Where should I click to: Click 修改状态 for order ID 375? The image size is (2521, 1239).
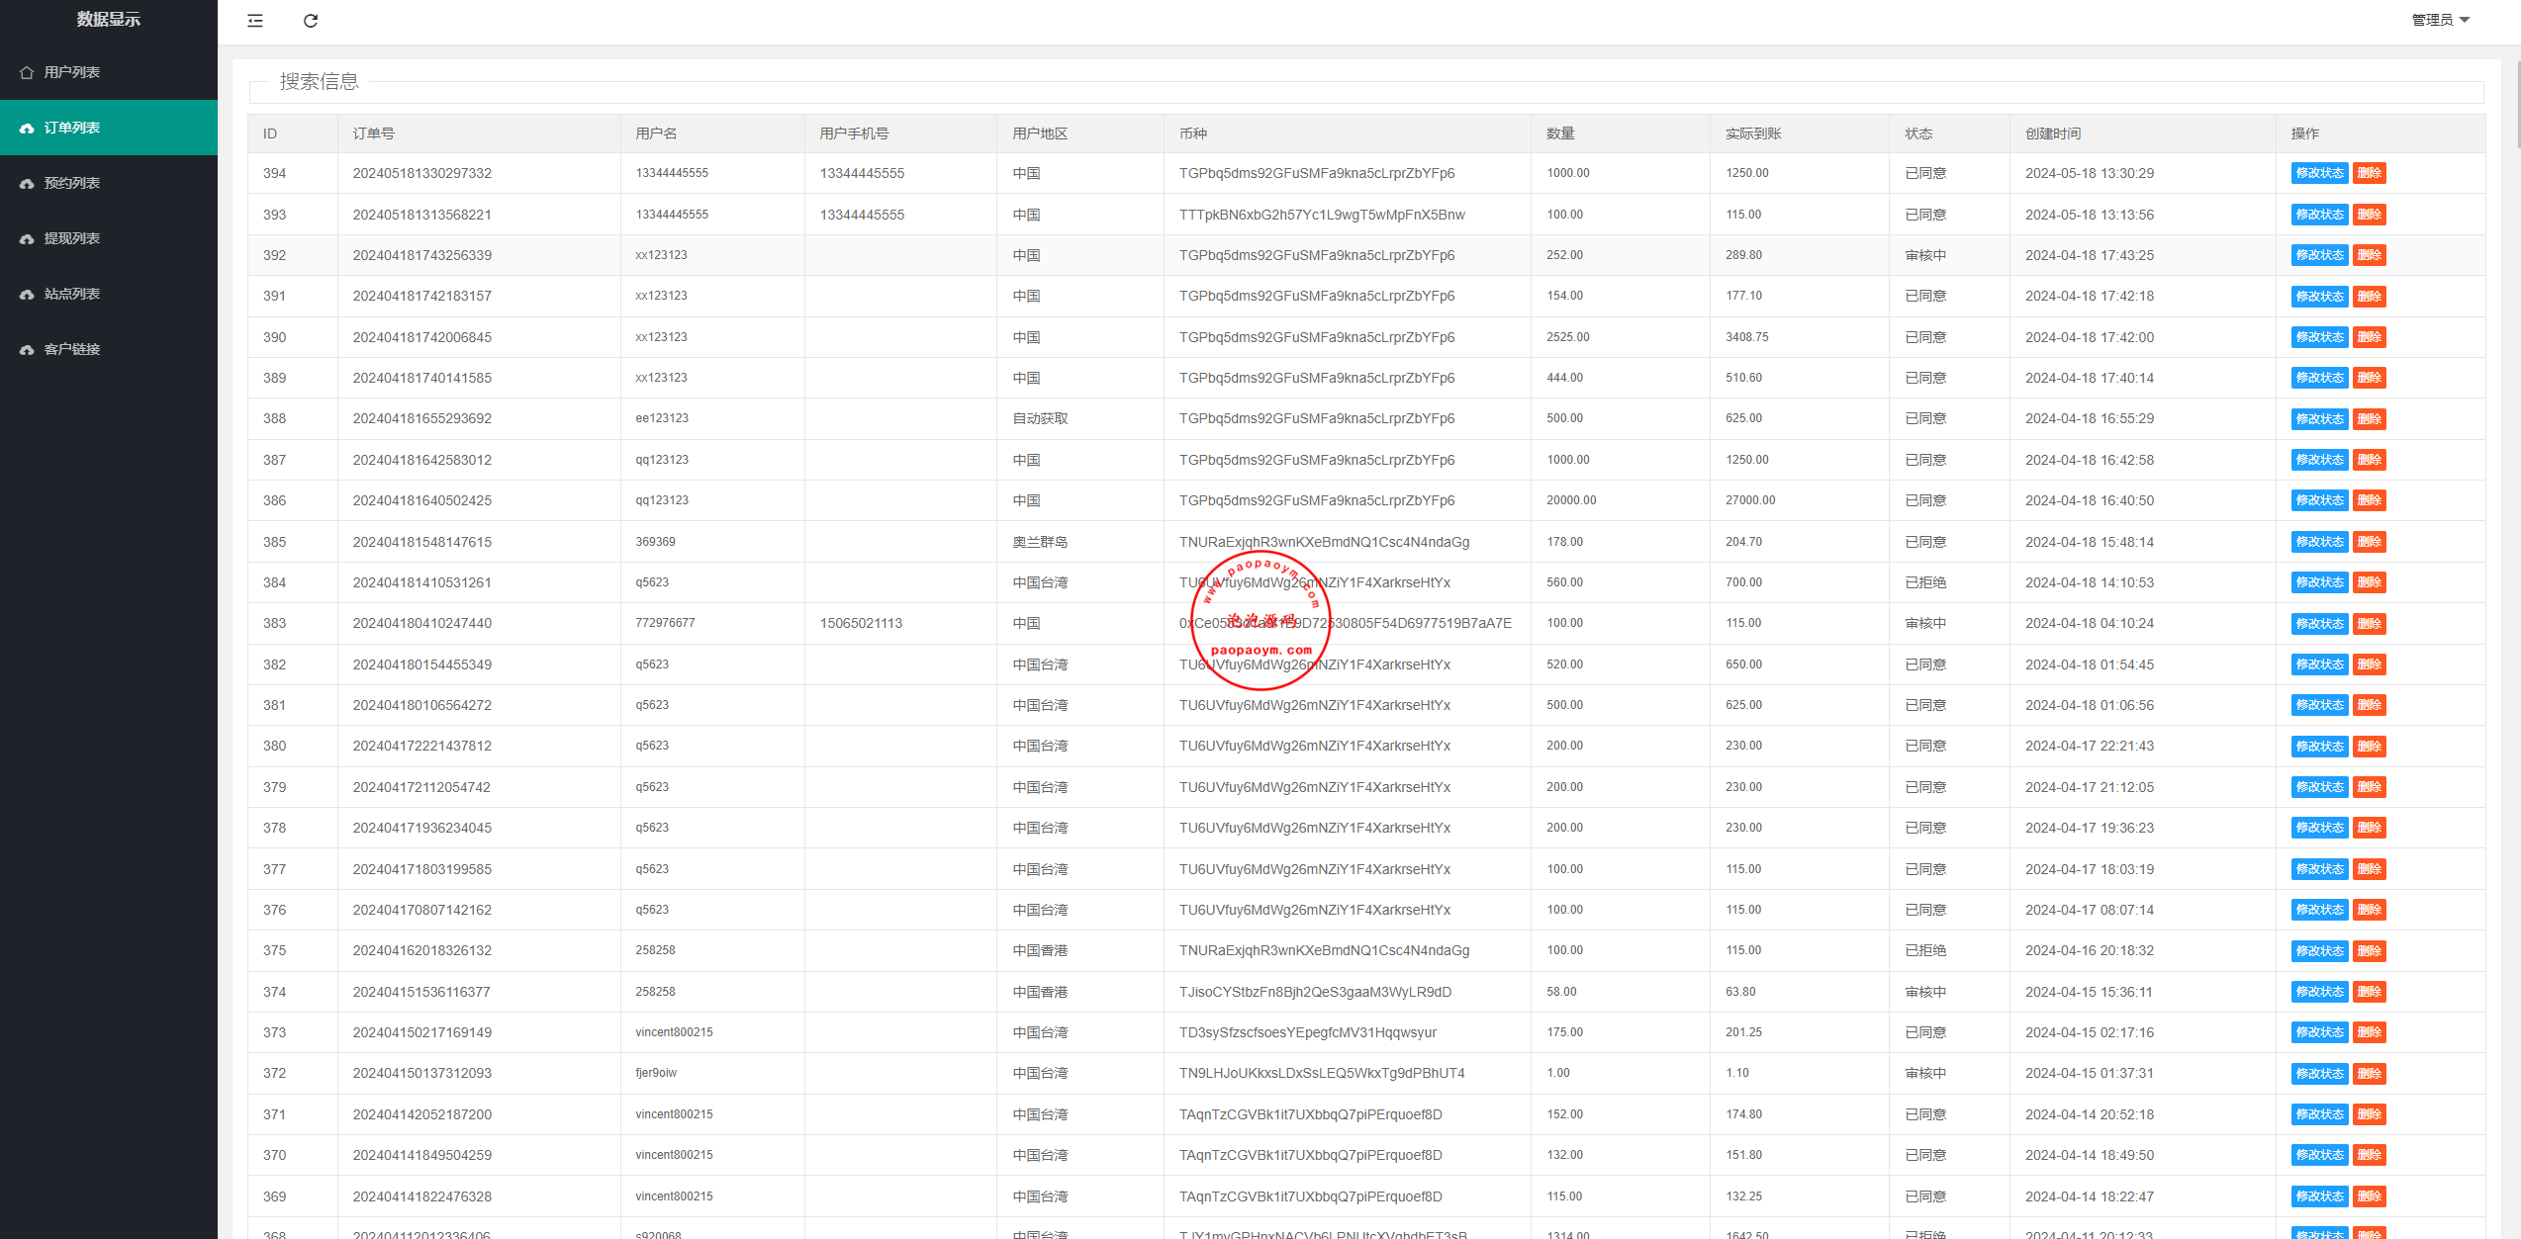[2319, 951]
